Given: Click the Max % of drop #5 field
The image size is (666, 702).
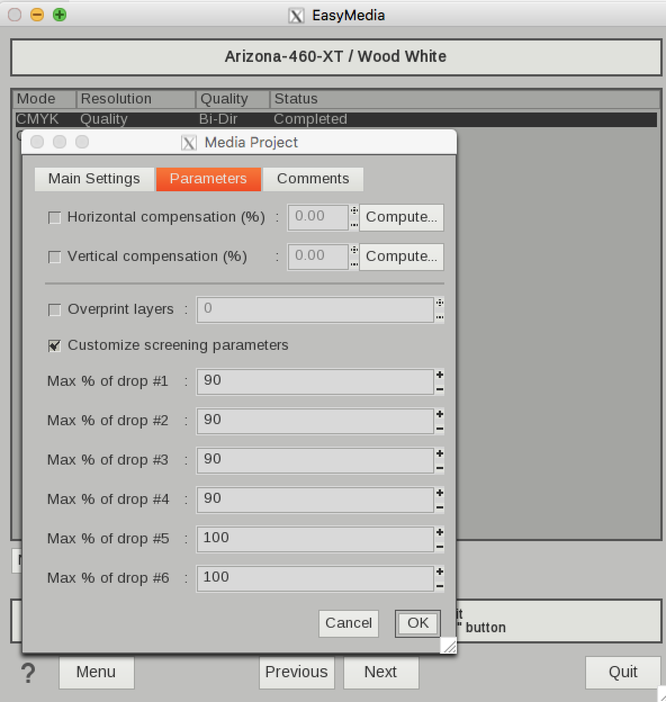Looking at the screenshot, I should (315, 539).
